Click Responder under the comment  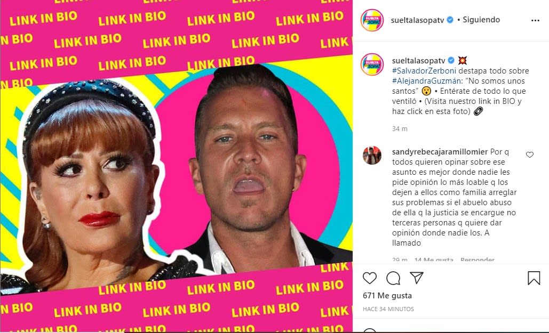tap(477, 259)
